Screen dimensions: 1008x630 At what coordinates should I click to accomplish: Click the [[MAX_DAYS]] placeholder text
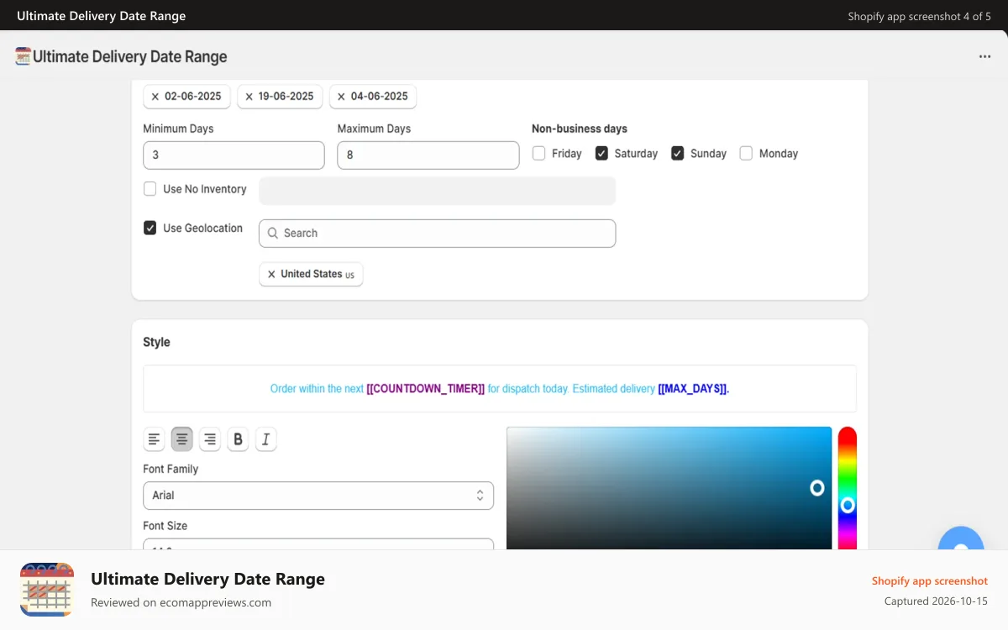click(694, 389)
